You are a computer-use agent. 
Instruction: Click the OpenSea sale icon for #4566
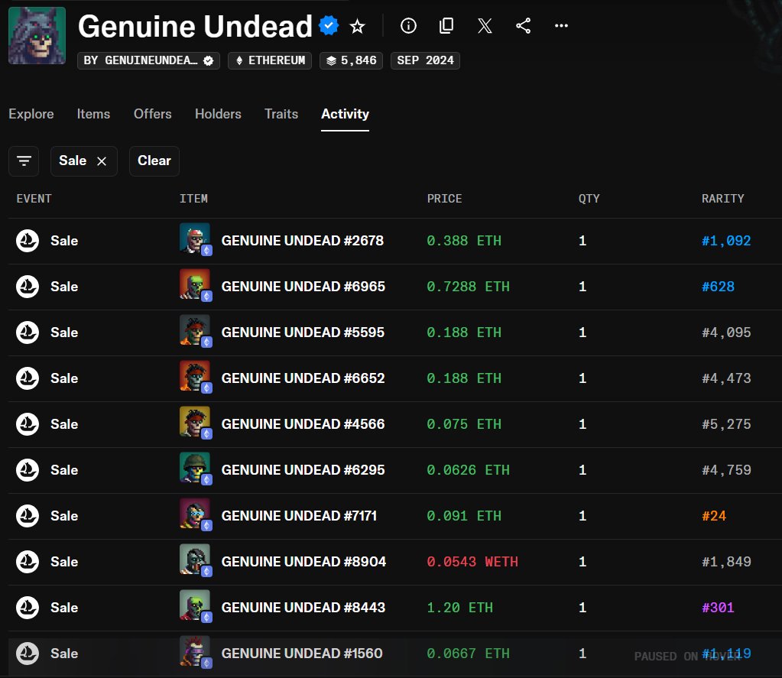click(28, 424)
